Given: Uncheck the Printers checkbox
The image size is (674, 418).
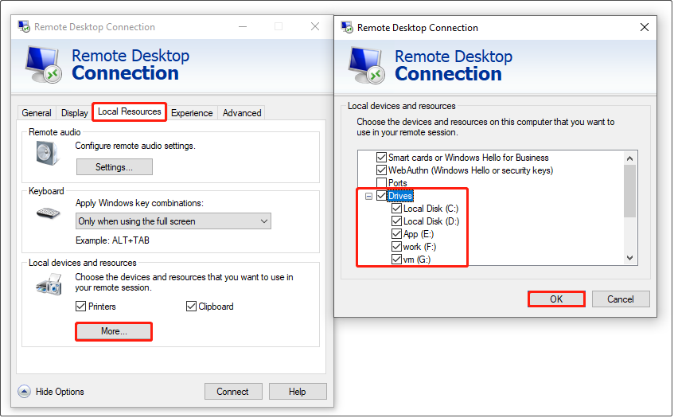Looking at the screenshot, I should pyautogui.click(x=80, y=307).
